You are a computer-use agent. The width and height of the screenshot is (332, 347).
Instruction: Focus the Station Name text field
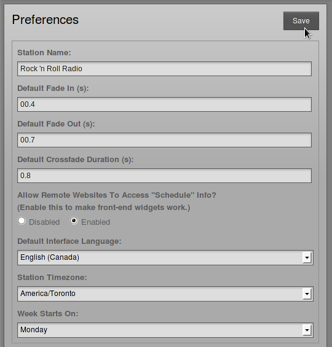[x=164, y=69]
